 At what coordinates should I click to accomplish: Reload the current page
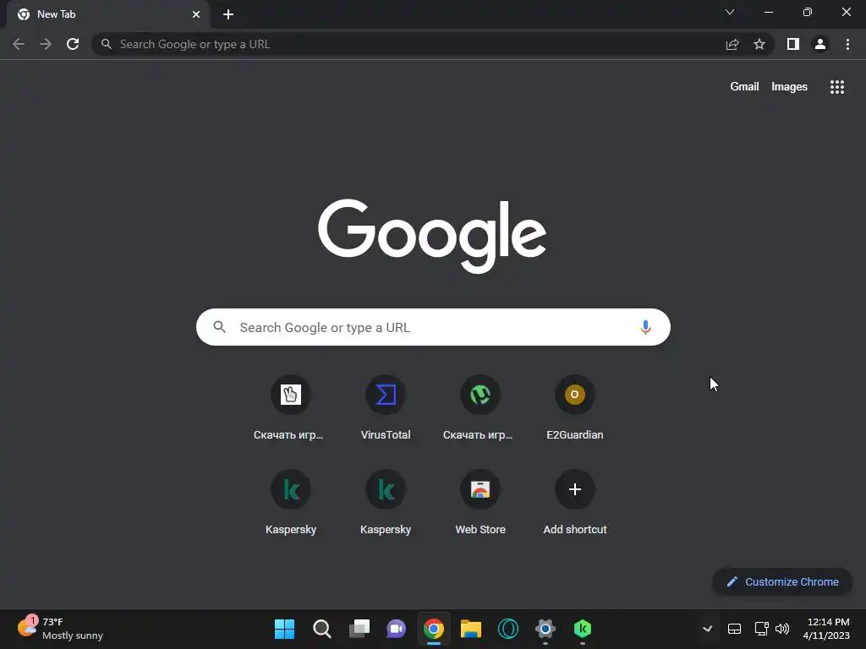click(x=73, y=44)
